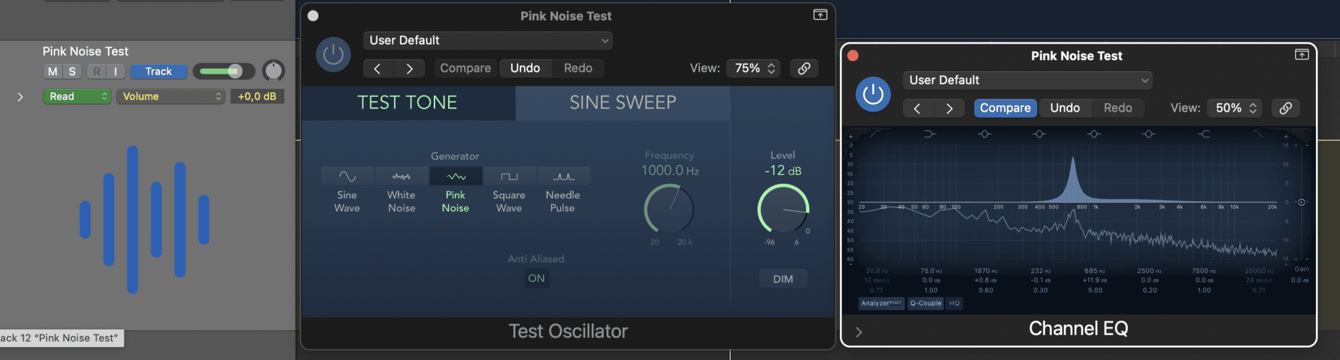Open the Read automation mode dropdown
The image size is (1340, 360).
click(77, 97)
